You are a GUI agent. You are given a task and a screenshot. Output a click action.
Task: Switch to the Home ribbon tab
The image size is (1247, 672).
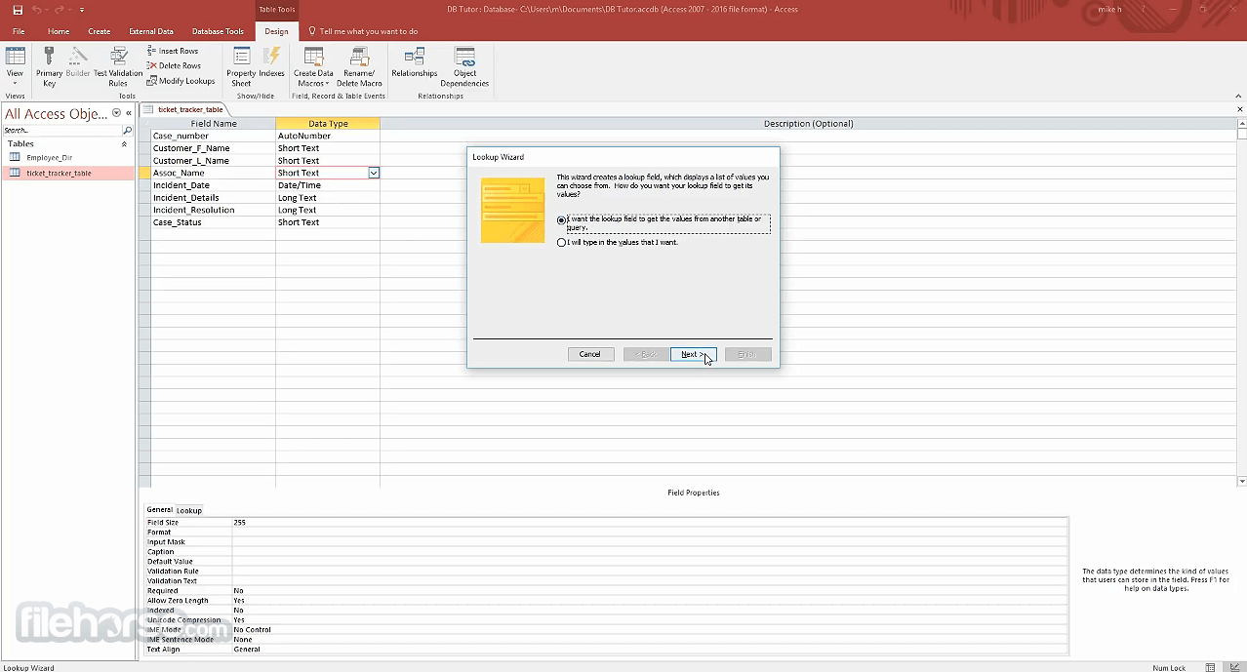point(59,31)
